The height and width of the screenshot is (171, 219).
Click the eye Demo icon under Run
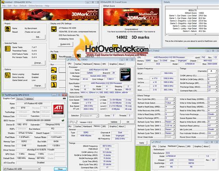click(x=54, y=78)
